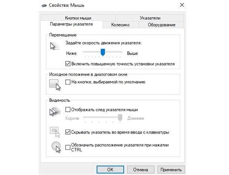
Task: Click the OK button
Action: (x=110, y=170)
